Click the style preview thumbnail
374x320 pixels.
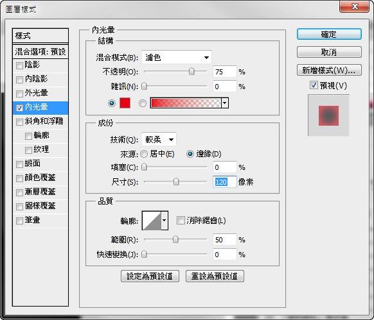click(x=328, y=115)
